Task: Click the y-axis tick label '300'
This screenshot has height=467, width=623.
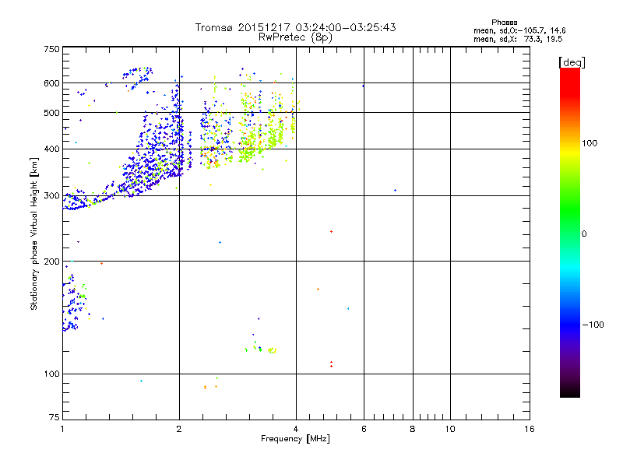Action: tap(51, 196)
